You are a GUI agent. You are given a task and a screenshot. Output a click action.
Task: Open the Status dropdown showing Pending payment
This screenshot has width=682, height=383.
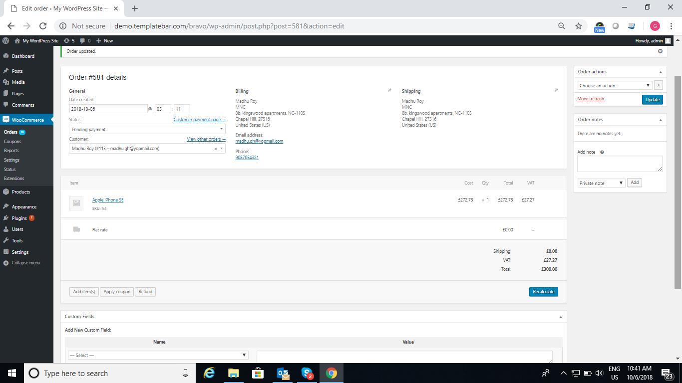[147, 129]
